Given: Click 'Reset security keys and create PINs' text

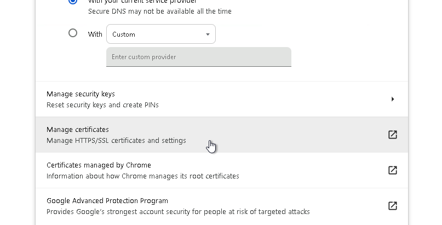Looking at the screenshot, I should 102,105.
